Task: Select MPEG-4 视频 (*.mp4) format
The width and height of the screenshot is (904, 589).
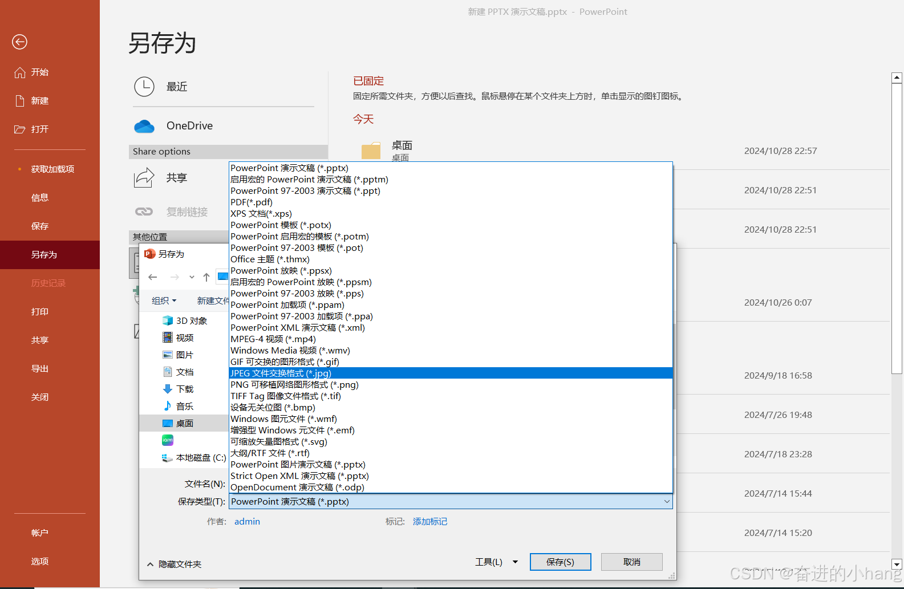Action: pyautogui.click(x=451, y=339)
